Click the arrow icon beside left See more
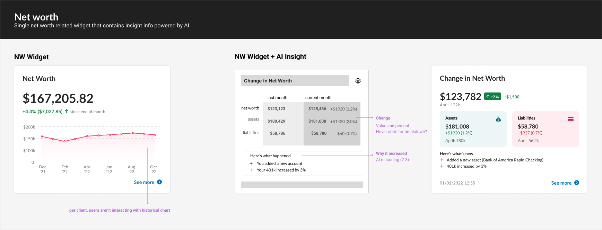The image size is (602, 230). 159,182
